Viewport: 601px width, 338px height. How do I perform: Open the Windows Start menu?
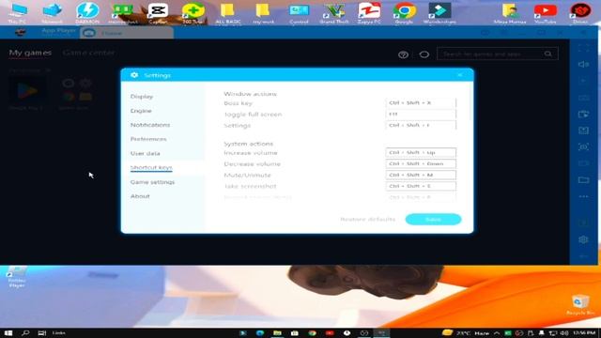[x=8, y=333]
